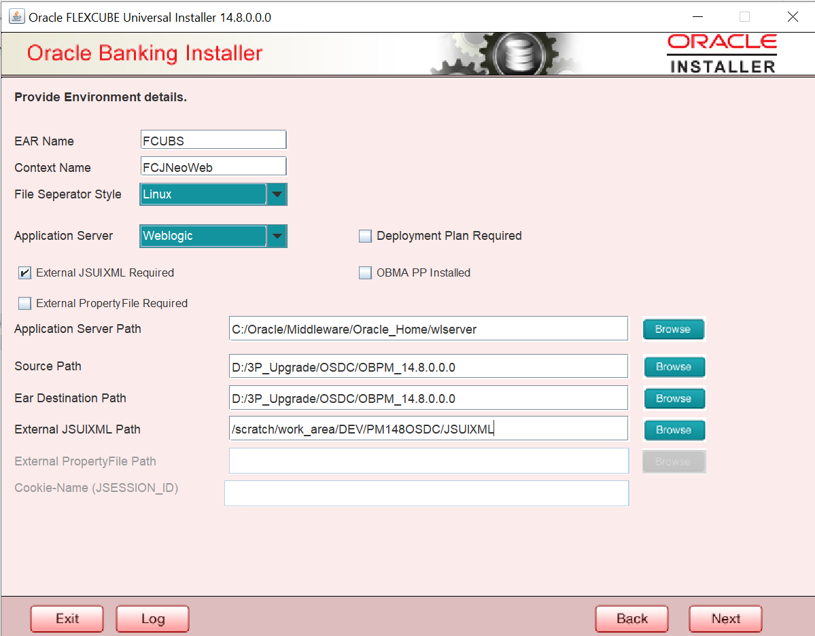Click the 'Ear Destination Path' label
815x636 pixels.
70,398
